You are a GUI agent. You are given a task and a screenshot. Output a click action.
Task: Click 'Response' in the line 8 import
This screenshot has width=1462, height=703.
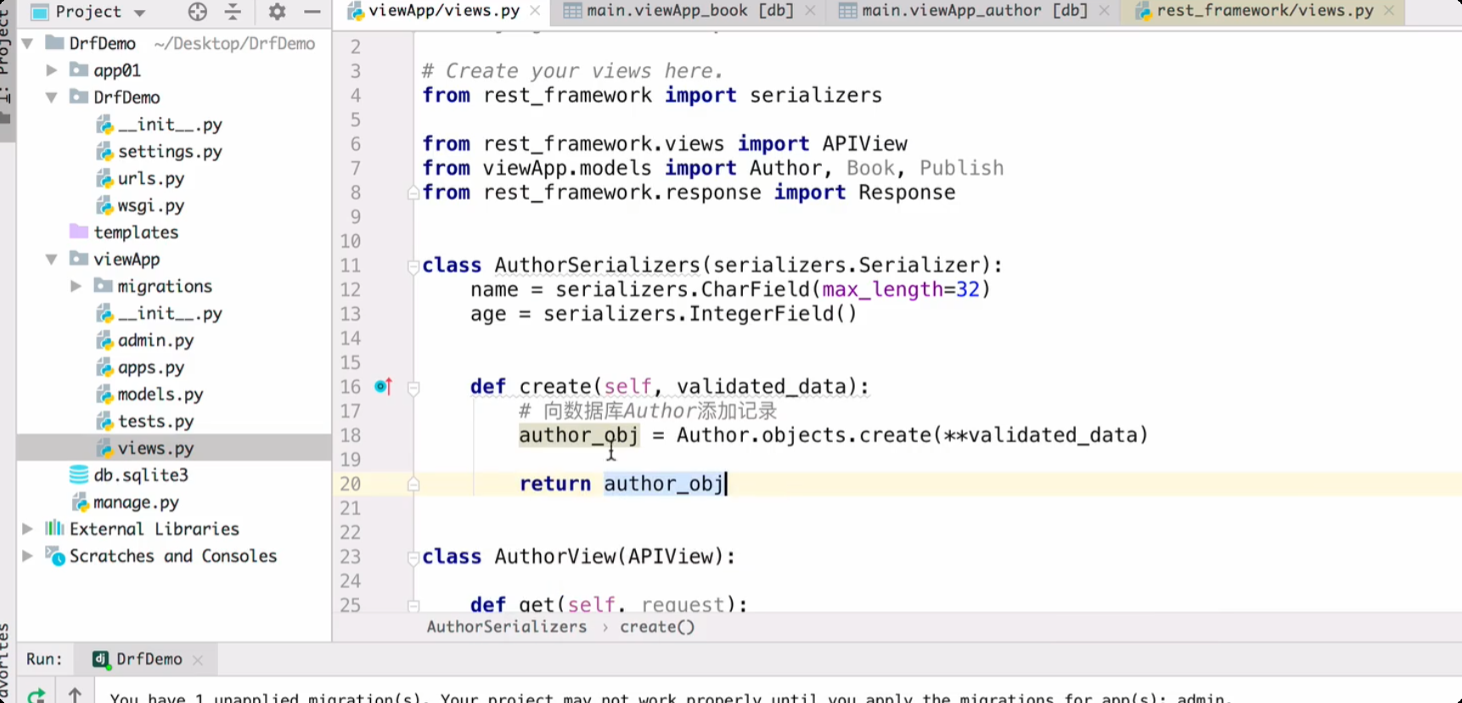click(x=907, y=193)
